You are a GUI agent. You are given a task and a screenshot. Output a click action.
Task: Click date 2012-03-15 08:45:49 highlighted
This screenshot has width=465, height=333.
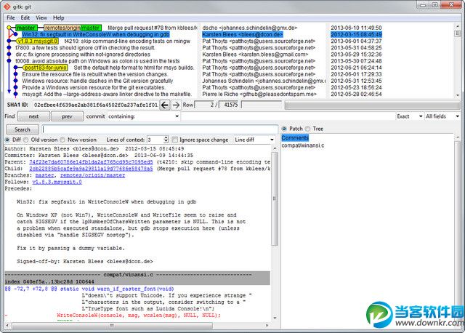pyautogui.click(x=356, y=34)
